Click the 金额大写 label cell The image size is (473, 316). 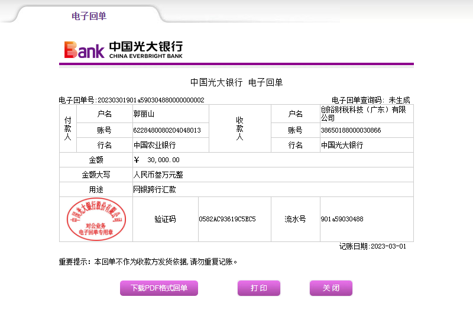click(96, 175)
